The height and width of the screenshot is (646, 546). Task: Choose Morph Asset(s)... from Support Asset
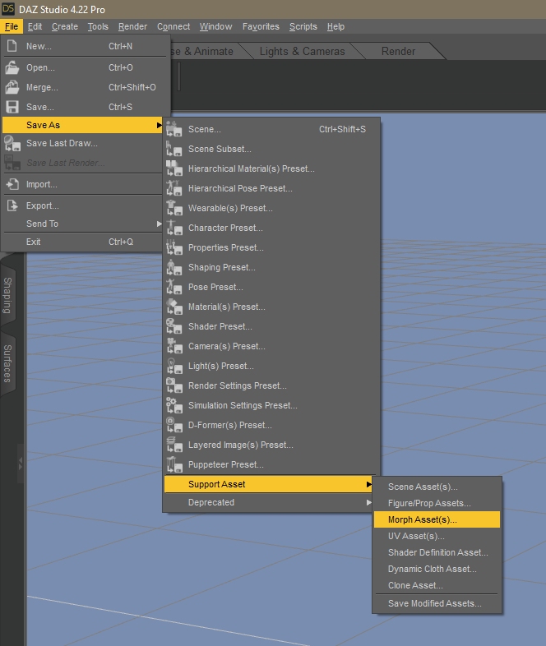[437, 519]
